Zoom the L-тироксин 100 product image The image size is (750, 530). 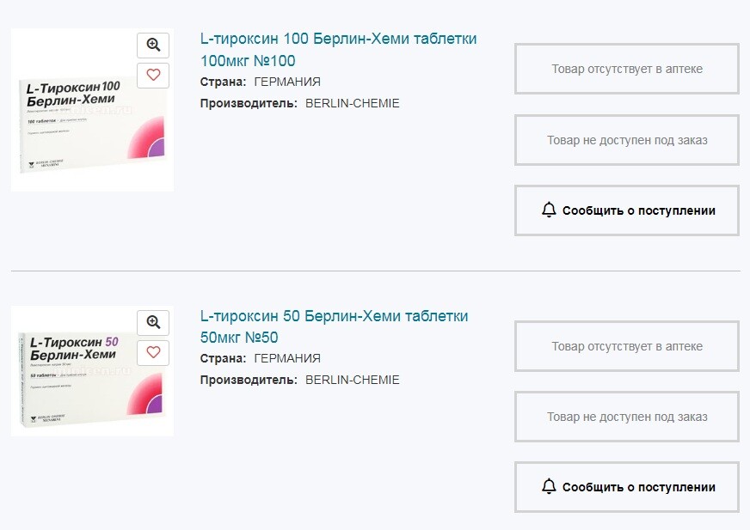pyautogui.click(x=153, y=46)
